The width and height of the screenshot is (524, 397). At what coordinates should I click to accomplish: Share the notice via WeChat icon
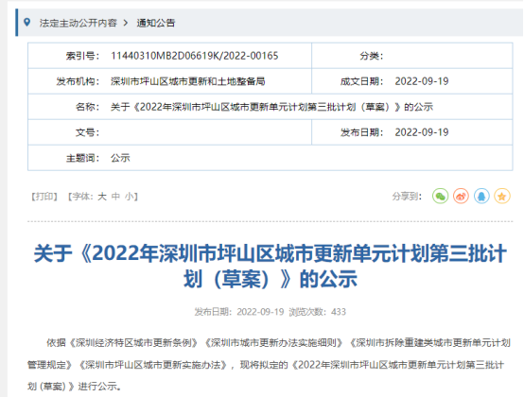[x=440, y=197]
